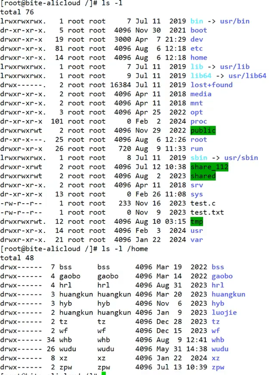271x375 pixels.
Task: Click the blue 'wf' directory name
Action: point(215,331)
